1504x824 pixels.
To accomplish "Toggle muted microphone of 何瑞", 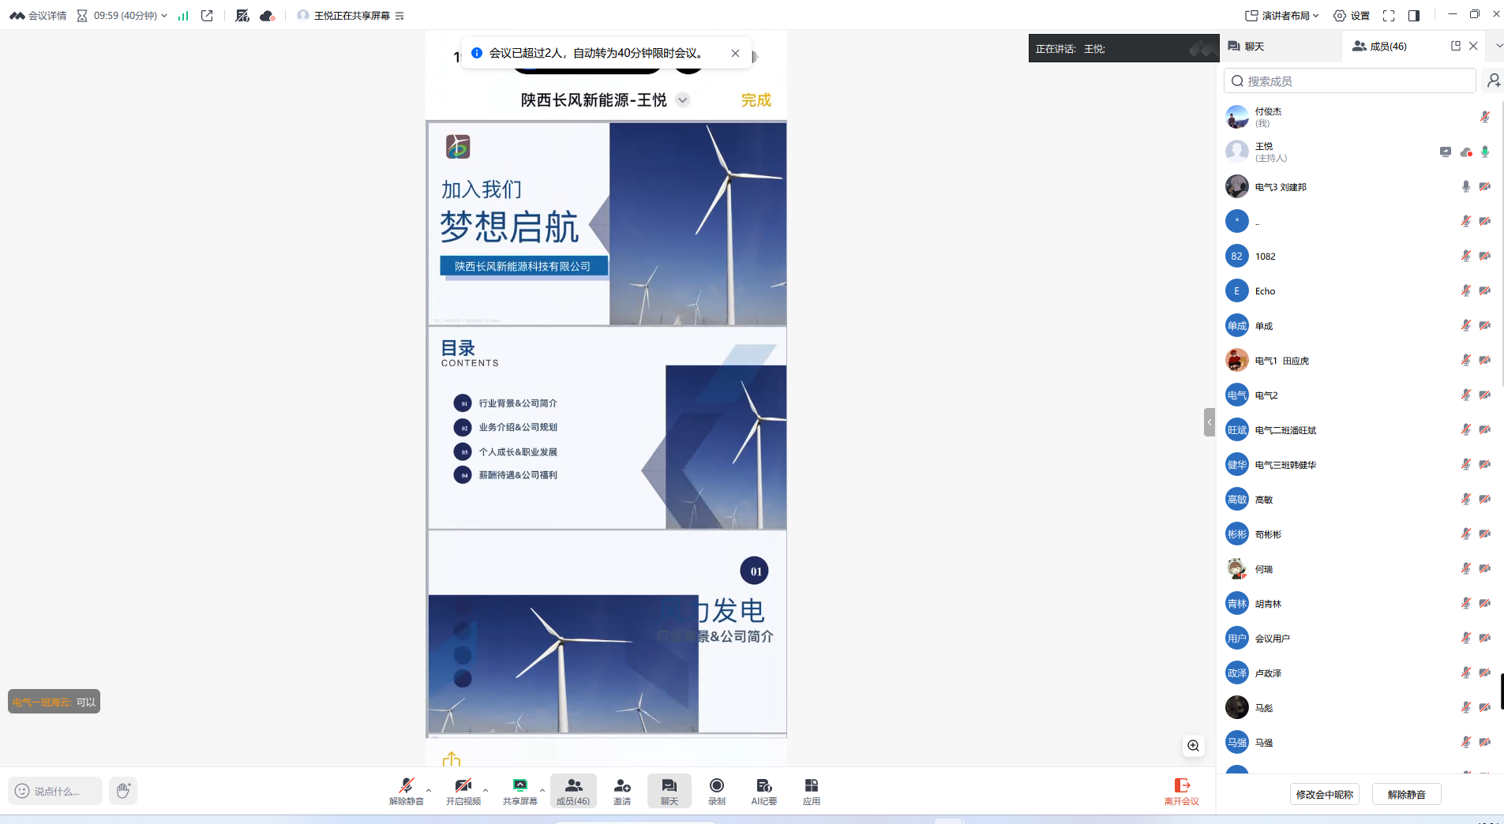I will (1466, 568).
